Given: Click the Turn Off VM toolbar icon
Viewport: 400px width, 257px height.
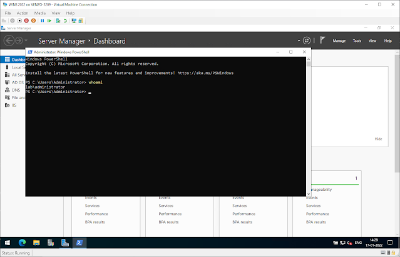Looking at the screenshot, I should [x=19, y=21].
